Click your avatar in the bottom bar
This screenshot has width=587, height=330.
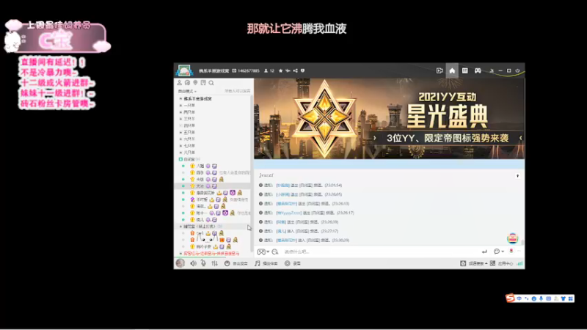click(180, 263)
